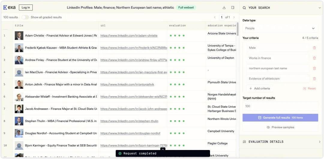The height and width of the screenshot is (159, 324).
Task: Go to next results page arrow
Action: pyautogui.click(x=234, y=17)
